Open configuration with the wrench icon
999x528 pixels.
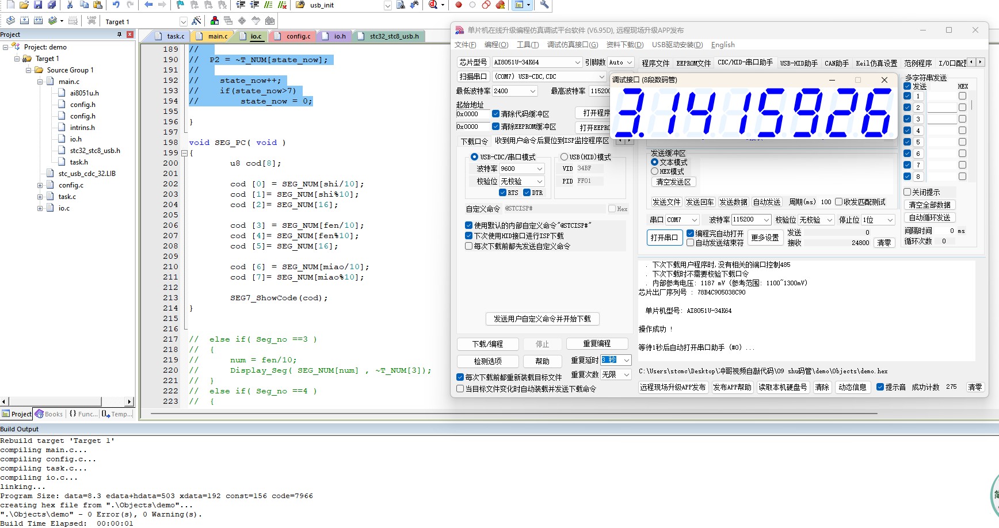coord(544,5)
